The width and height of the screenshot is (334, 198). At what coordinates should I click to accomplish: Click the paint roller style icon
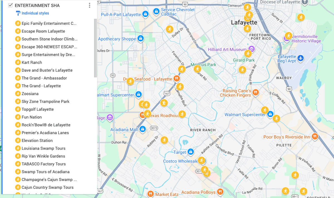coord(18,13)
